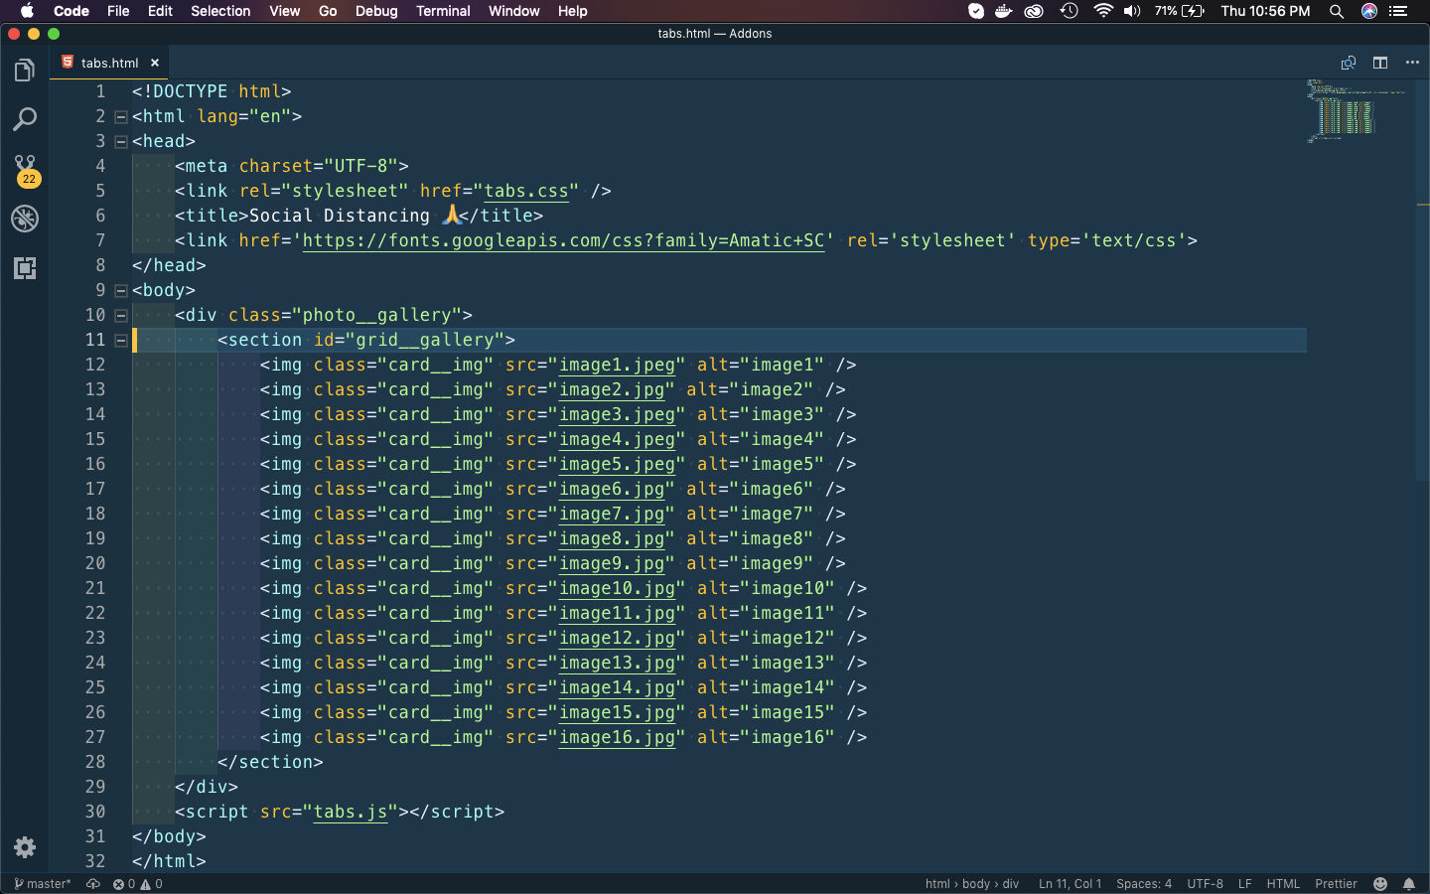Change end of line sequence LF

[1244, 883]
